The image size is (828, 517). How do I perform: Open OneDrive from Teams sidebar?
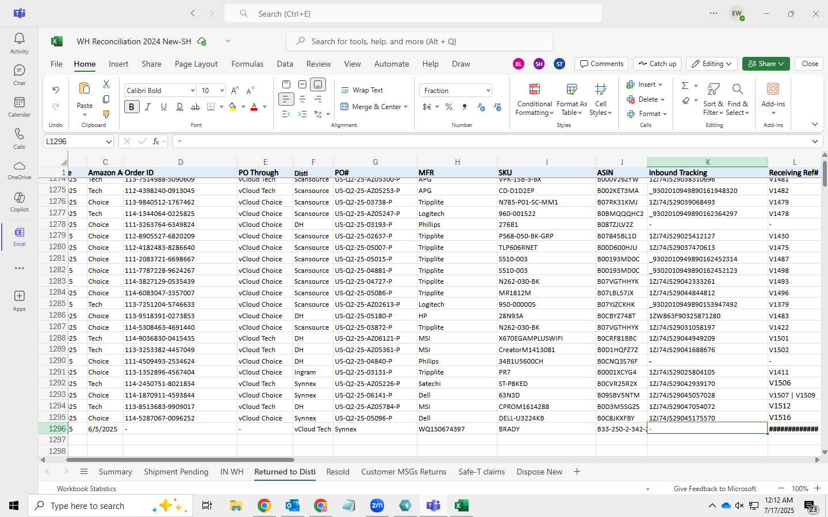(x=19, y=169)
